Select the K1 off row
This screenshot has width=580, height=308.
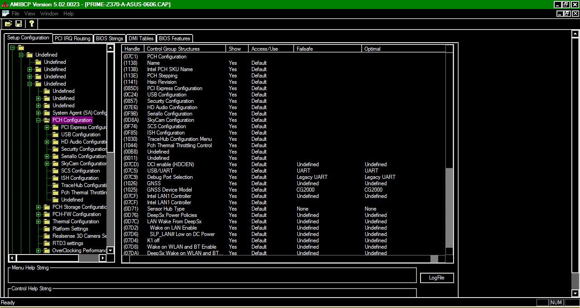(x=284, y=241)
